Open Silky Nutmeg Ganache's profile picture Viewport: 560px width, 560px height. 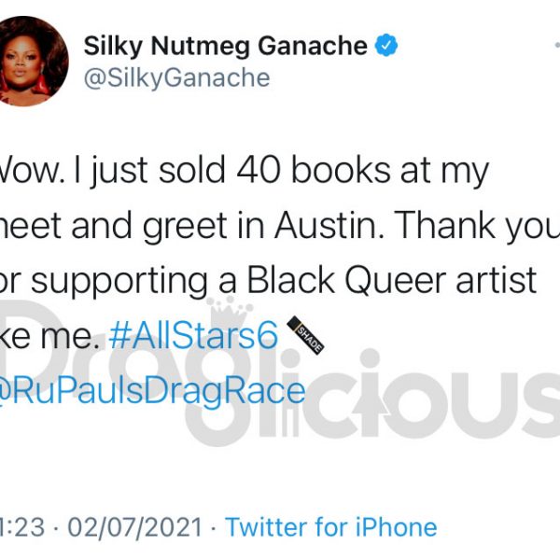coord(32,61)
